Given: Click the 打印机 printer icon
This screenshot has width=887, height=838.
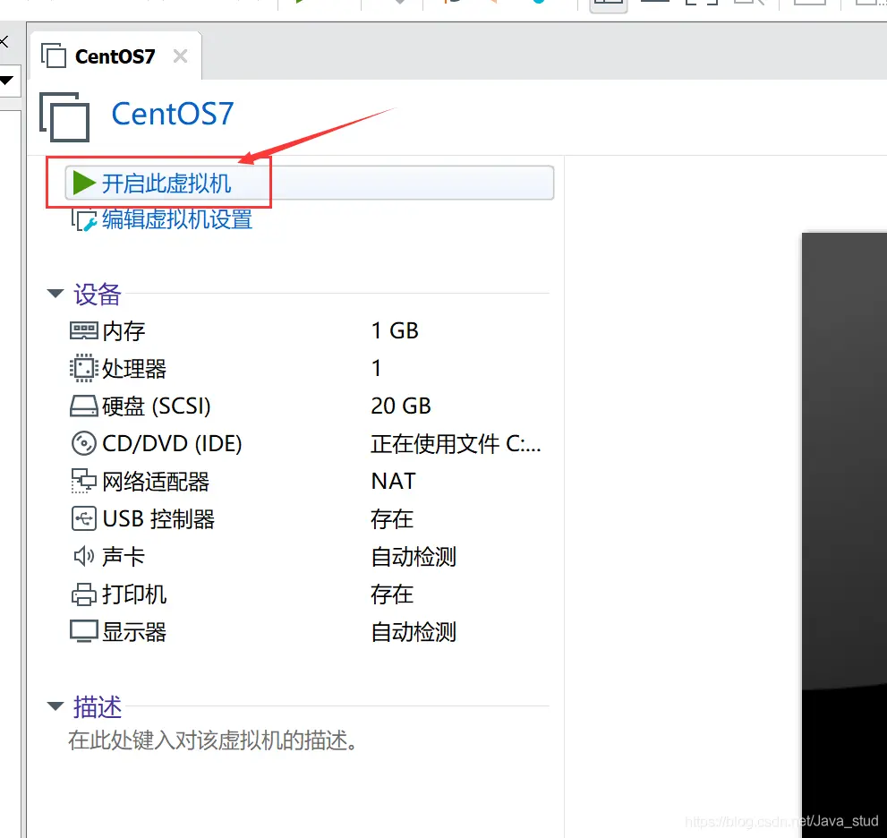Looking at the screenshot, I should (x=84, y=594).
